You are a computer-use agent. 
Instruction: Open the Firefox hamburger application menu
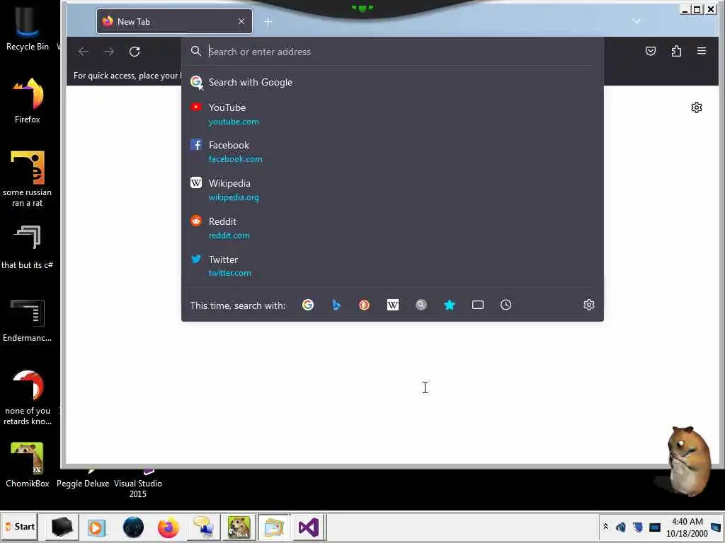pyautogui.click(x=702, y=51)
